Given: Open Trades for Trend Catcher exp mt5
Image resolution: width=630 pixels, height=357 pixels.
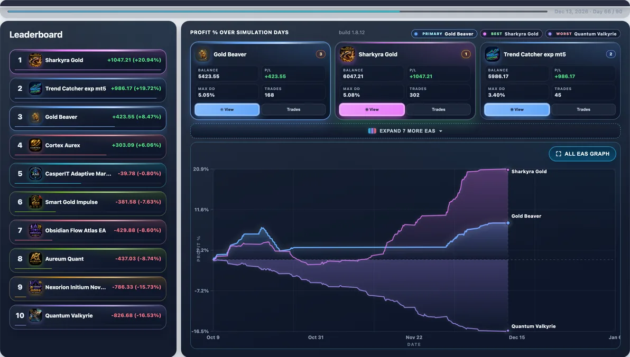Looking at the screenshot, I should click(x=583, y=110).
